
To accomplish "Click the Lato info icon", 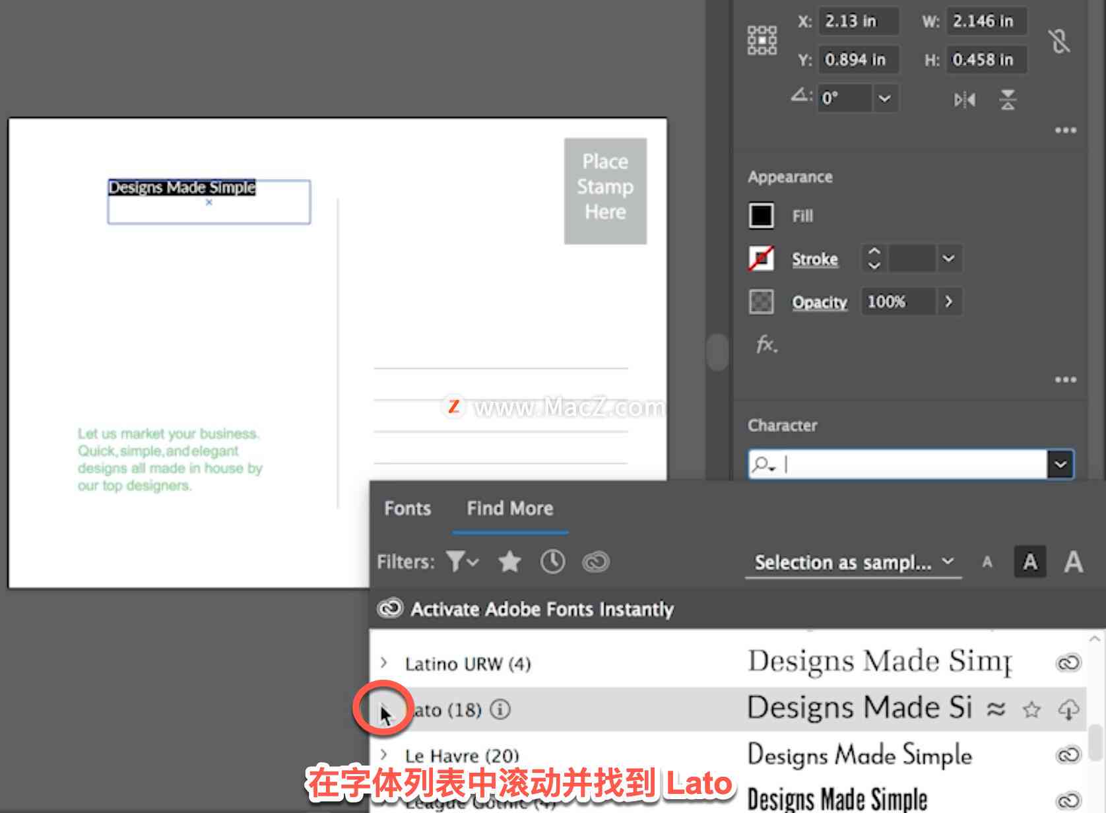I will (500, 709).
